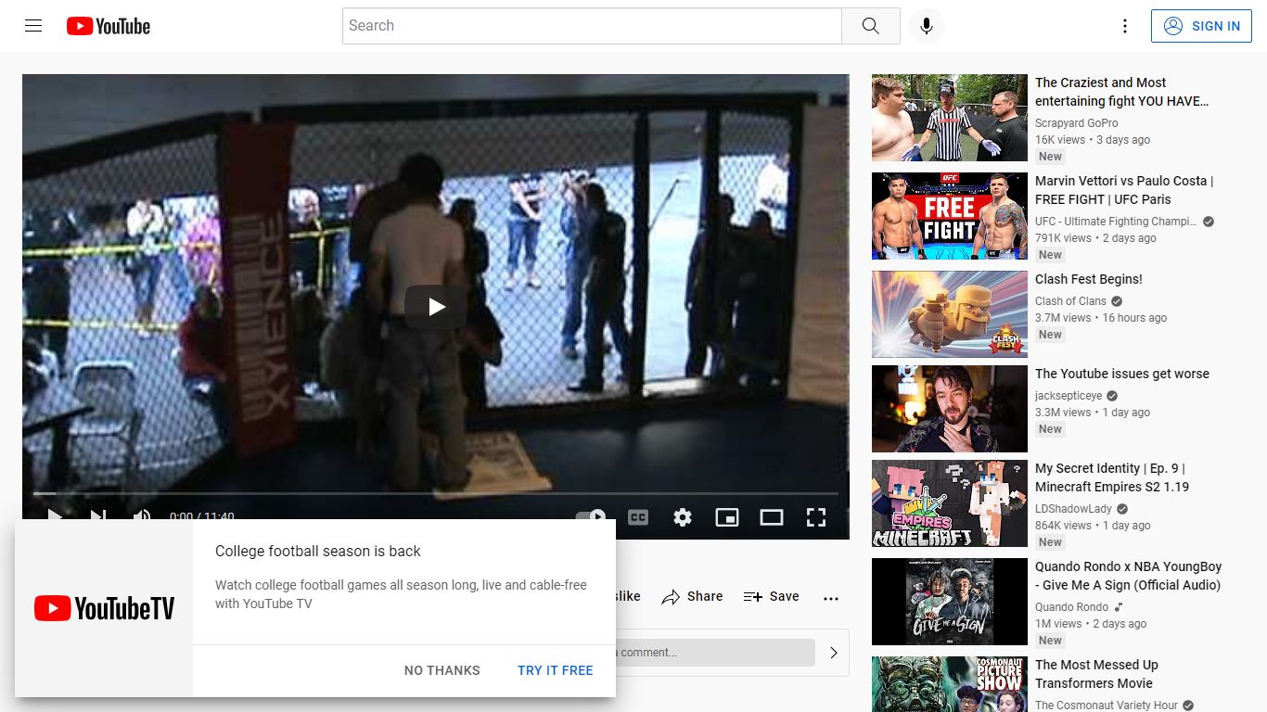Click Try It Free for YouTube TV
This screenshot has width=1267, height=712.
click(556, 670)
